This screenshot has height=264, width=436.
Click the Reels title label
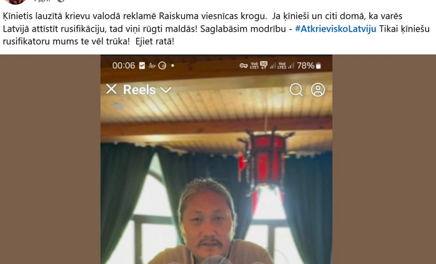coord(139,90)
